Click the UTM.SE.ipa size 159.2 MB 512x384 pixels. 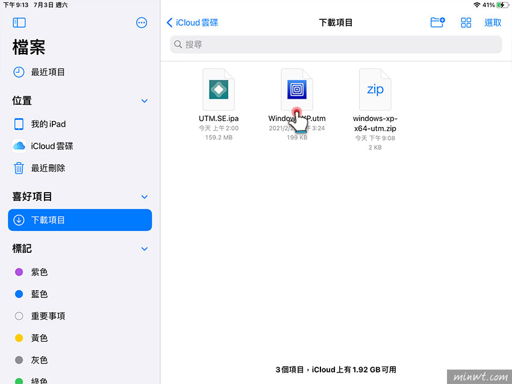coord(219,138)
